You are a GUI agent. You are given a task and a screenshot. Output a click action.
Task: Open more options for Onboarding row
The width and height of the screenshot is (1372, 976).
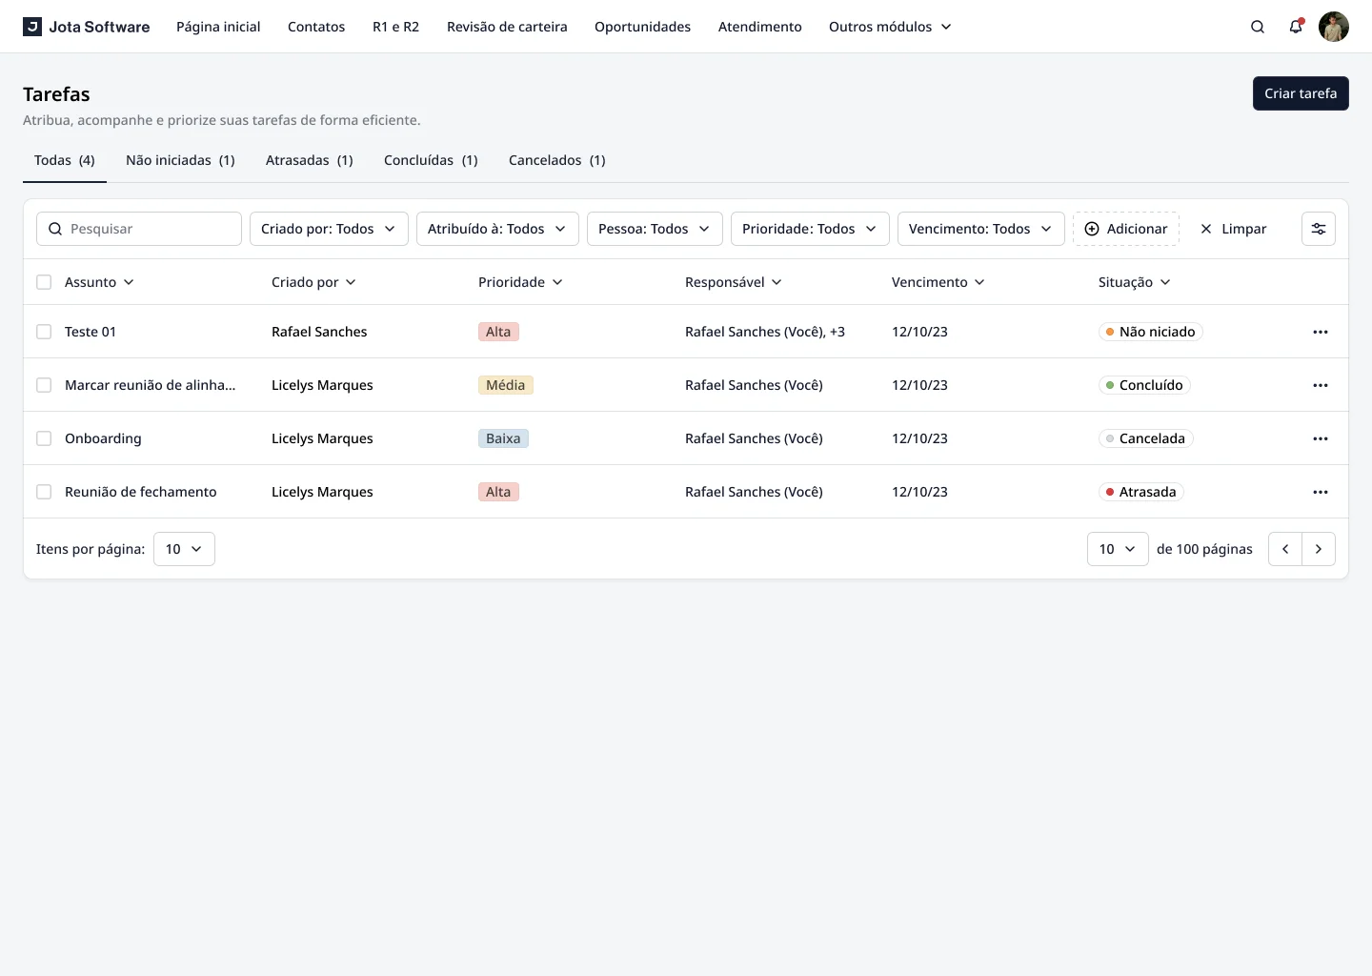point(1321,438)
